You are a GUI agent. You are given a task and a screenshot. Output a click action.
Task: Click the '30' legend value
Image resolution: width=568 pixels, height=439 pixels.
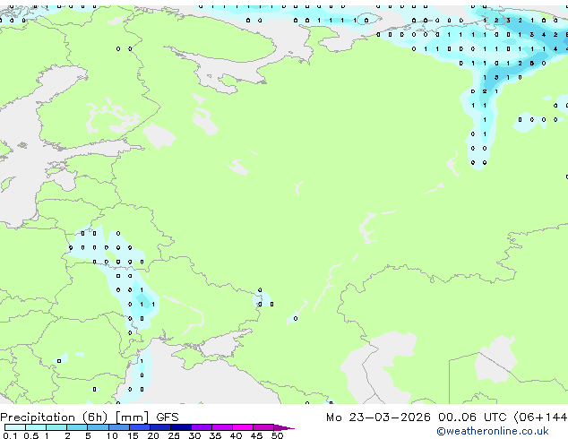[194, 435]
